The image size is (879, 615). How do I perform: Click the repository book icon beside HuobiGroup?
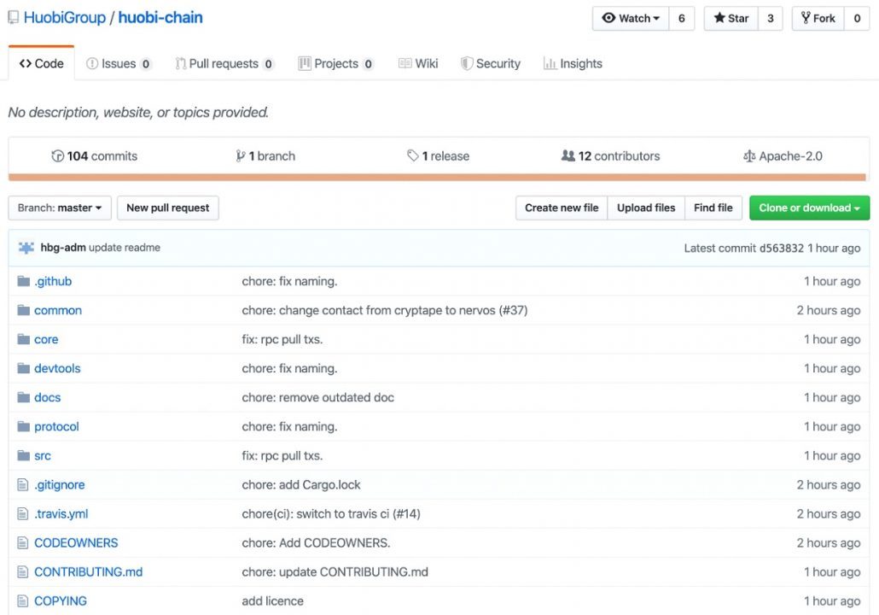tap(13, 17)
